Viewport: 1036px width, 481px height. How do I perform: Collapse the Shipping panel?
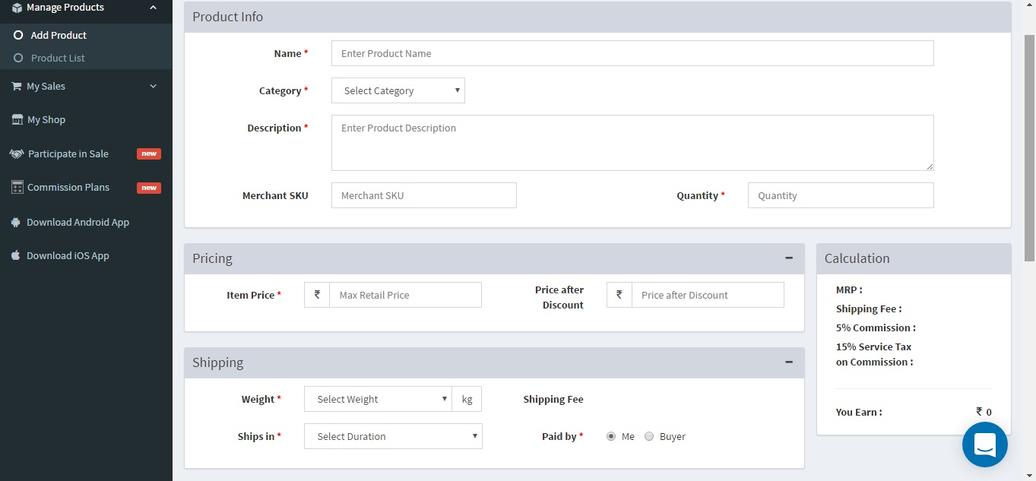pyautogui.click(x=788, y=362)
